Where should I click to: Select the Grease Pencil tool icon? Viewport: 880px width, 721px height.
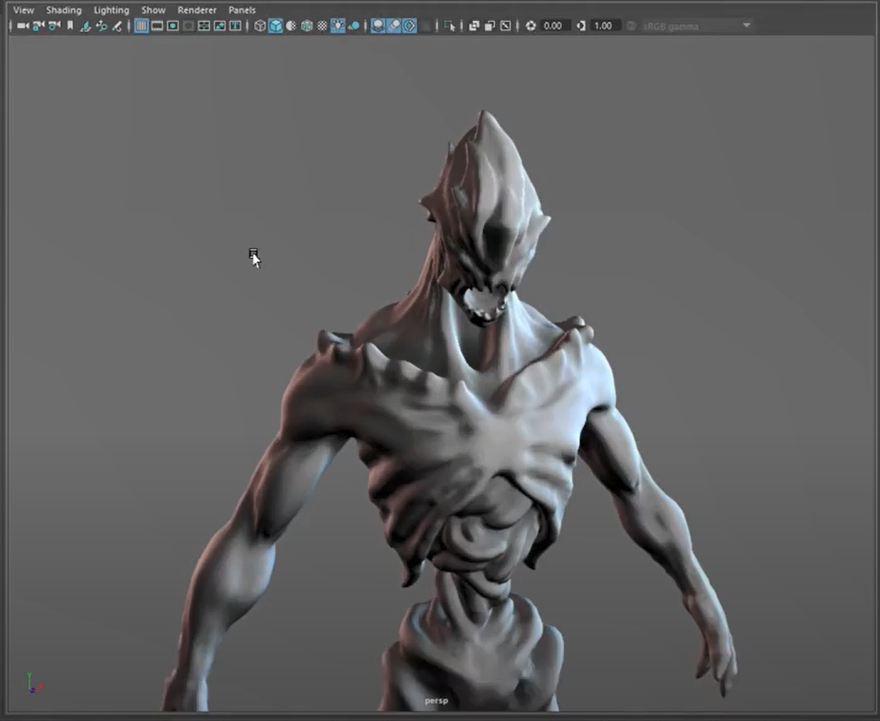coord(117,26)
